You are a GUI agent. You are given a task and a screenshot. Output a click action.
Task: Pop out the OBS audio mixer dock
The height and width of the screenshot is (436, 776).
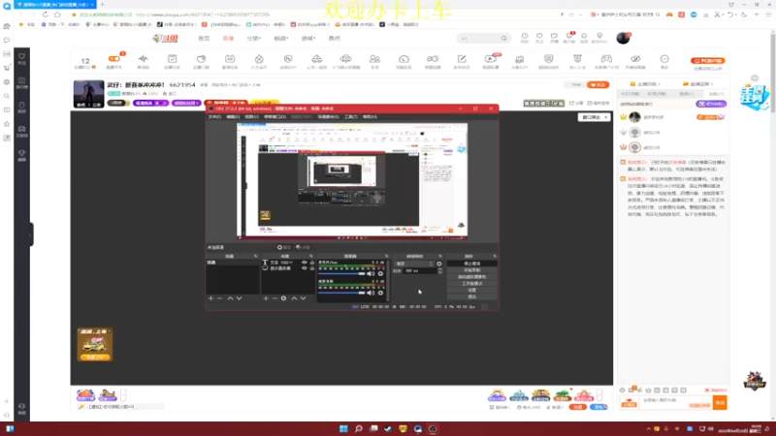[387, 256]
